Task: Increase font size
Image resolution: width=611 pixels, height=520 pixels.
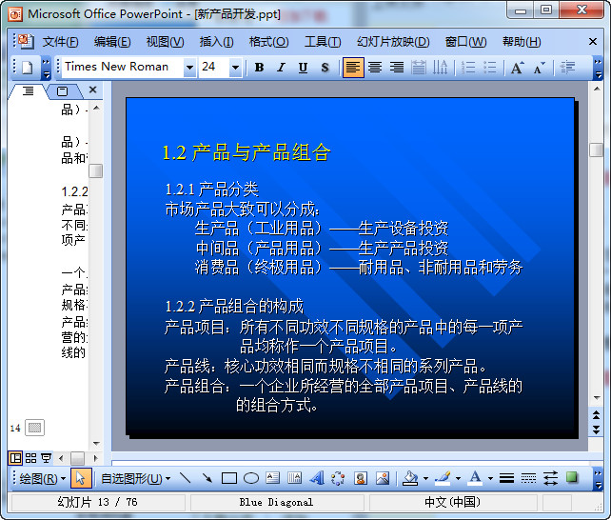Action: (518, 68)
